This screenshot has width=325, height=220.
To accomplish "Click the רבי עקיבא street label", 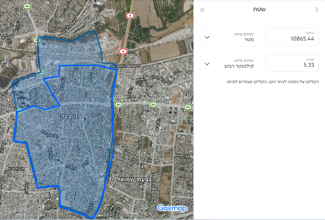I will coord(49,133).
